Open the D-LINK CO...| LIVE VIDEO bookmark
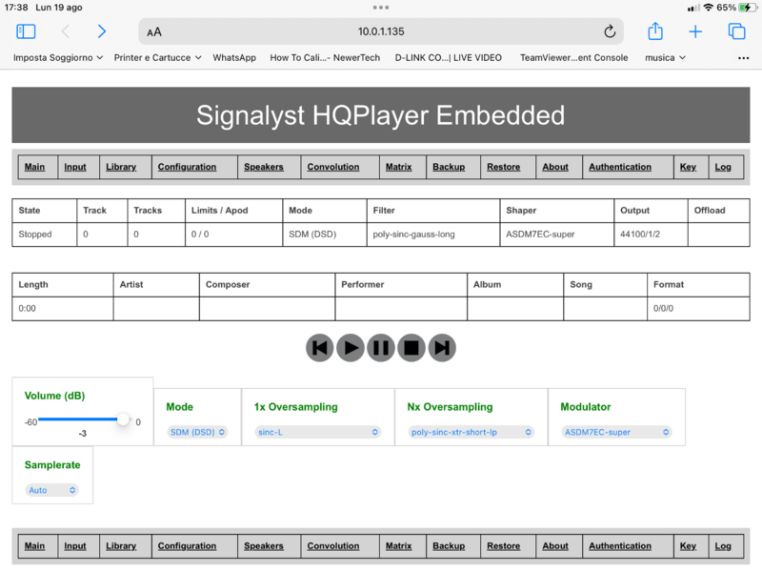The height and width of the screenshot is (572, 762). tap(448, 58)
